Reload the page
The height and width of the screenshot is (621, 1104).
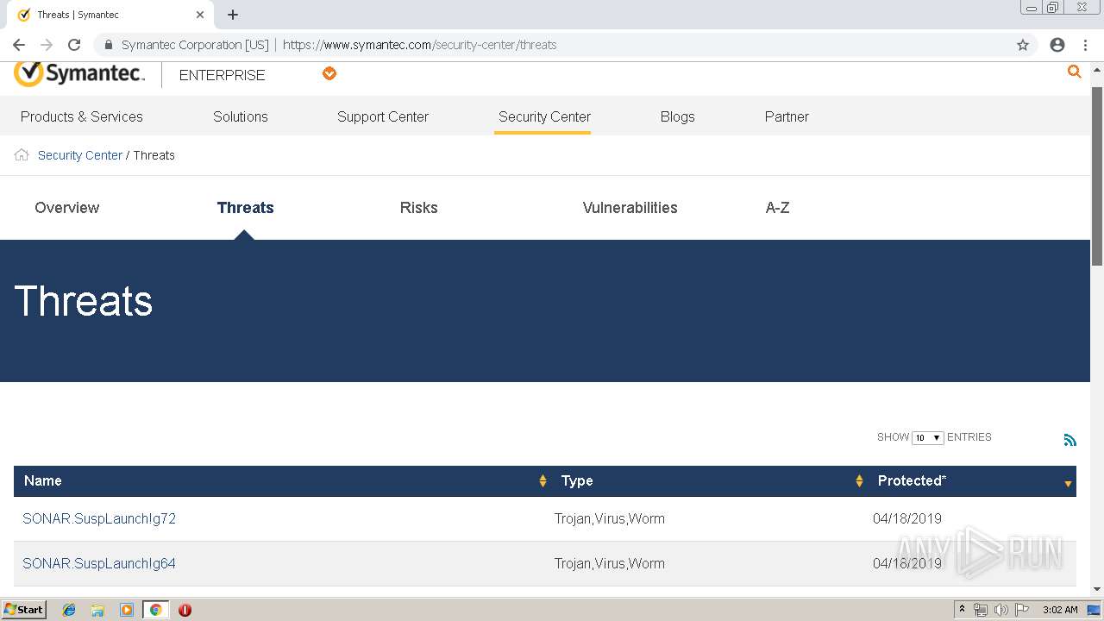coord(74,45)
